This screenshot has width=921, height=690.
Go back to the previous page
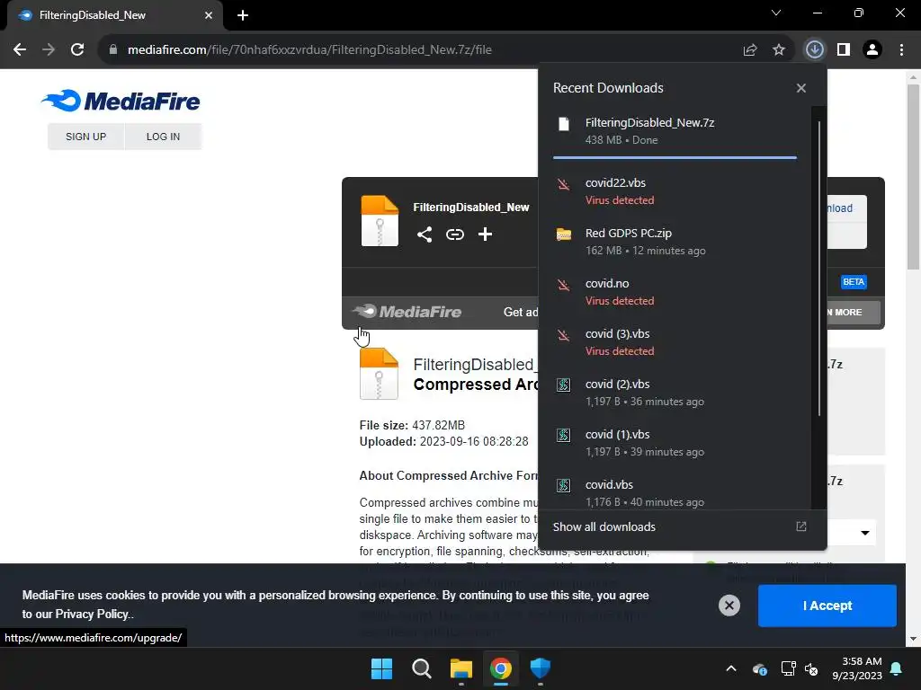[x=20, y=50]
